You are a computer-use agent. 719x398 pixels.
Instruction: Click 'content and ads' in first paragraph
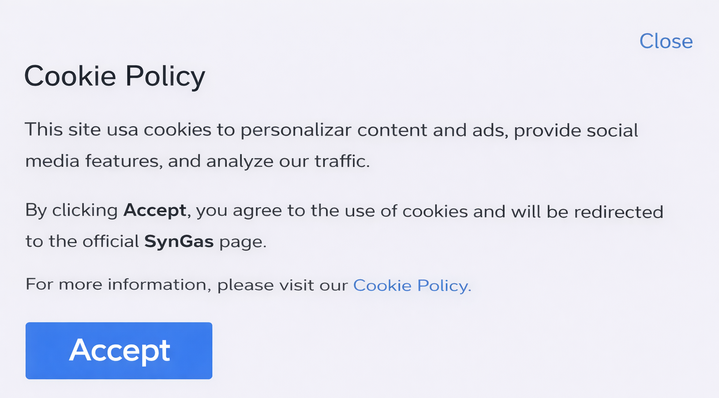432,130
